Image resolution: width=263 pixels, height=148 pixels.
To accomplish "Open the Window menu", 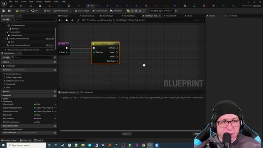I will (x=48, y=2).
